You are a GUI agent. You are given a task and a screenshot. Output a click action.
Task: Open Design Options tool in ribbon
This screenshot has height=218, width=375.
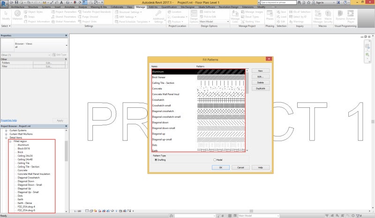(x=194, y=16)
